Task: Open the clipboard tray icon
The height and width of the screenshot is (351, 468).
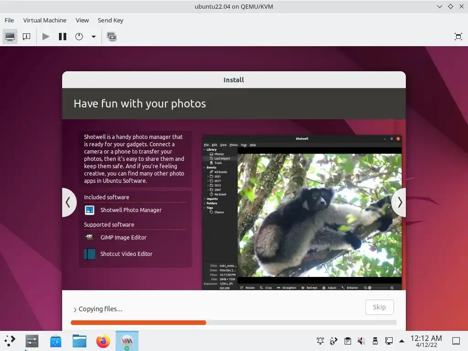Action: (347, 340)
